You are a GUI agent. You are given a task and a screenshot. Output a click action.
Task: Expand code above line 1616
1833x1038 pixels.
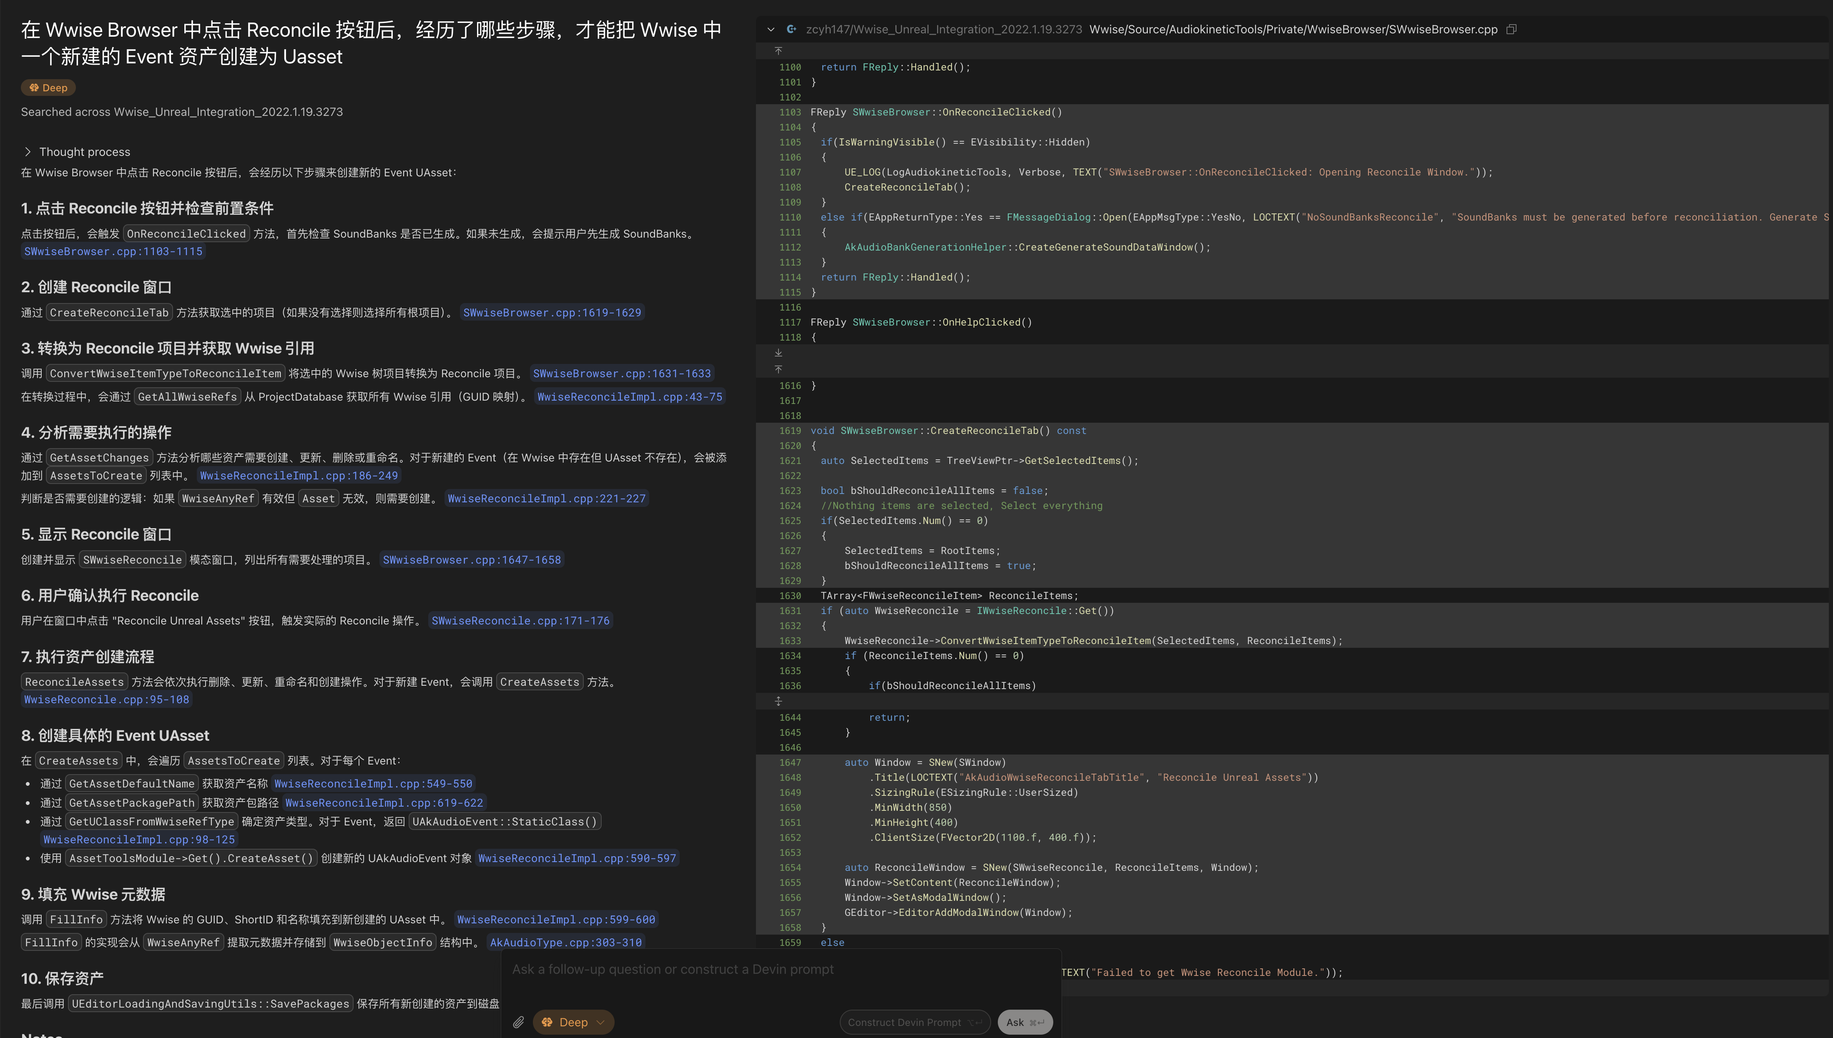(778, 369)
